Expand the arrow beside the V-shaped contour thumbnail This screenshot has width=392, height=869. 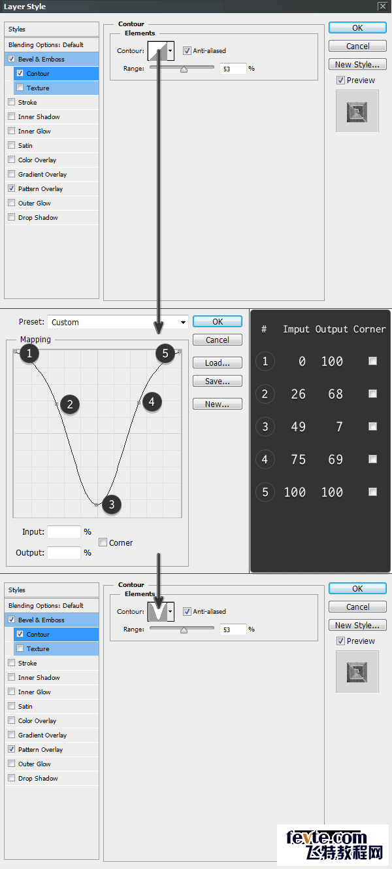(x=171, y=611)
